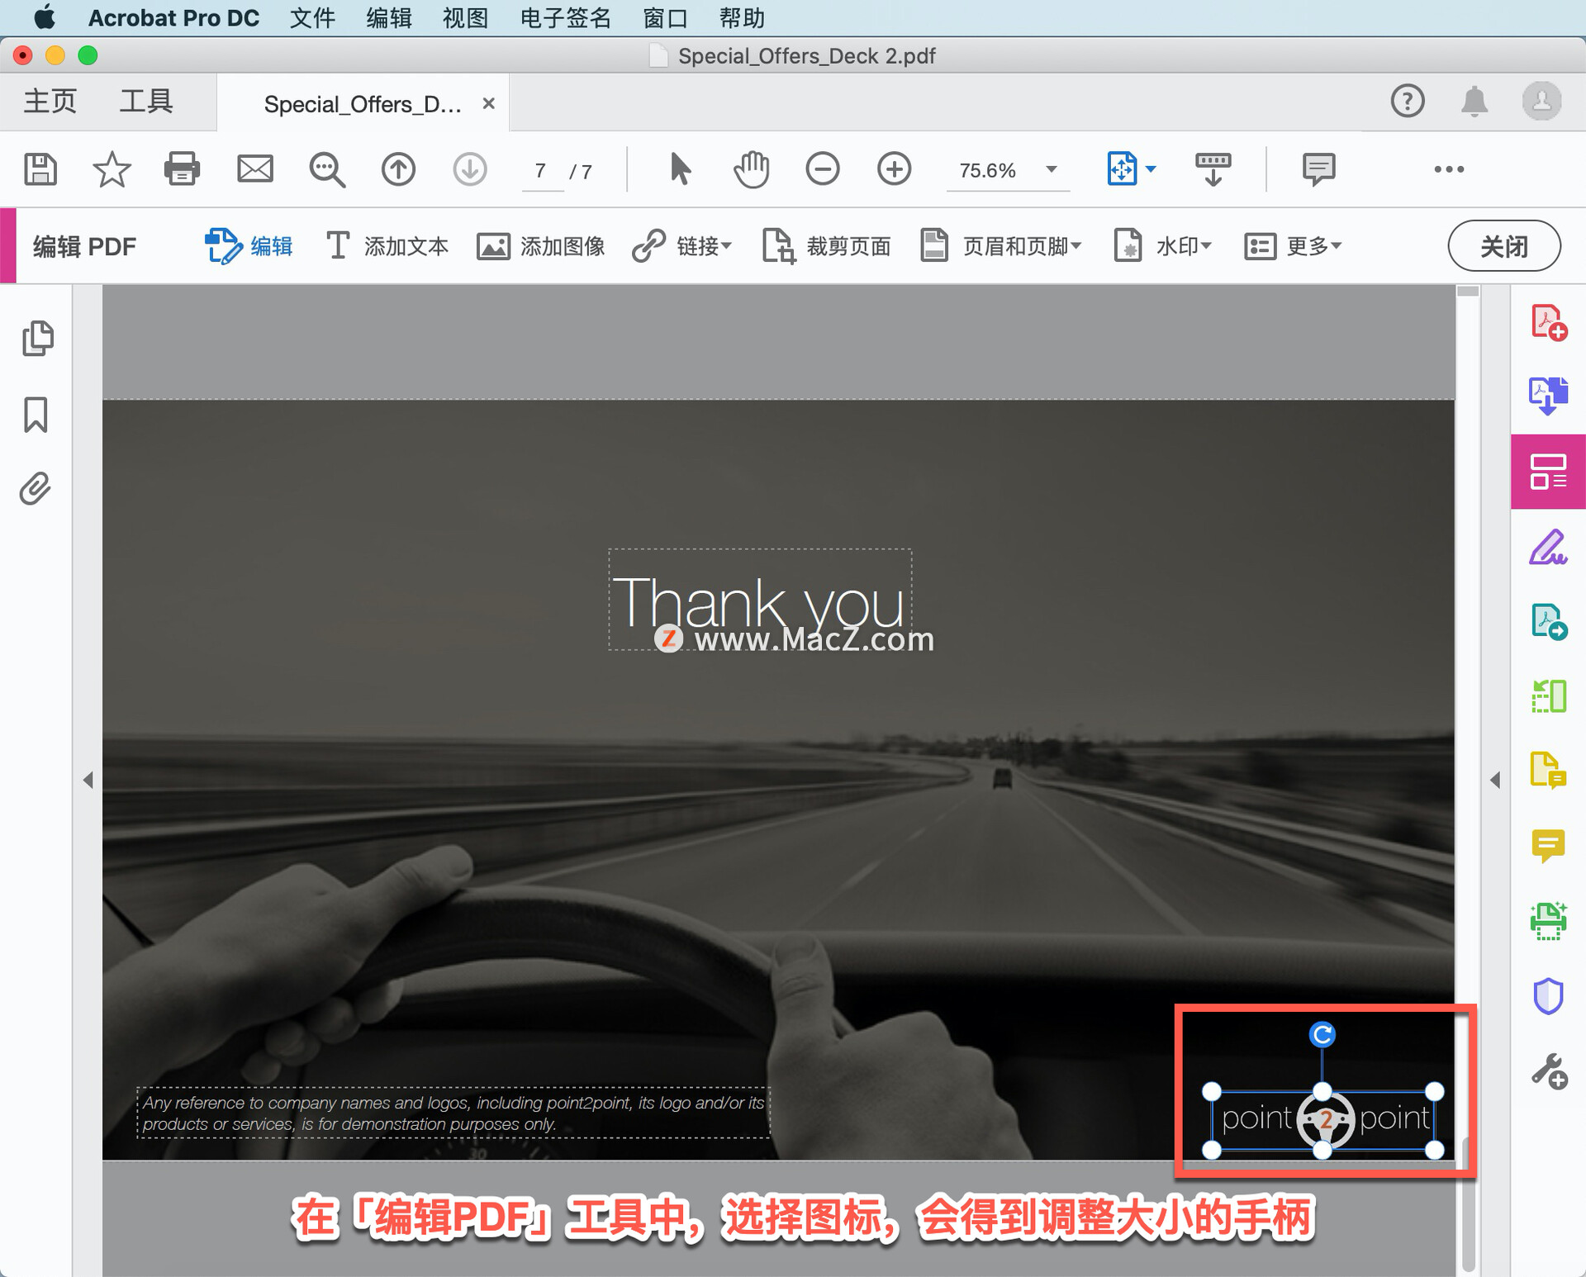1586x1277 pixels.
Task: Open the notifications bell
Action: point(1474,102)
